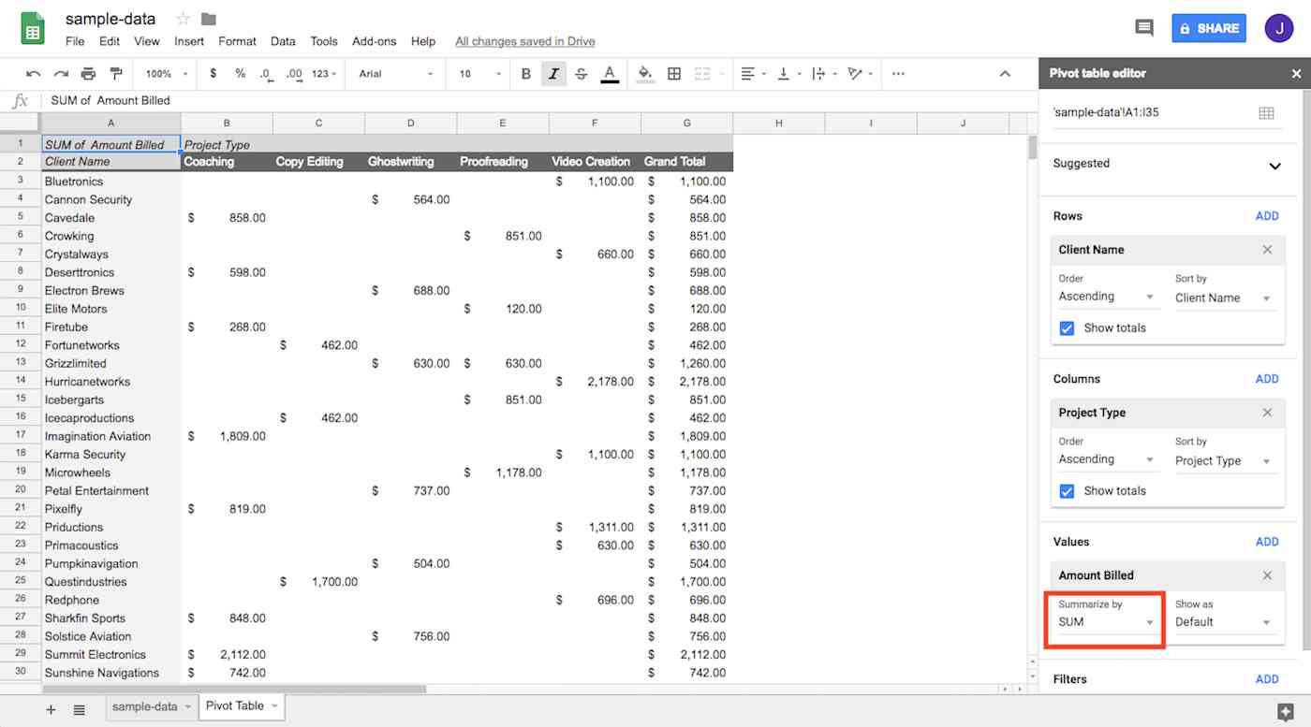Open the Order Ascending dropdown for rows
This screenshot has height=727, width=1311.
(x=1107, y=296)
